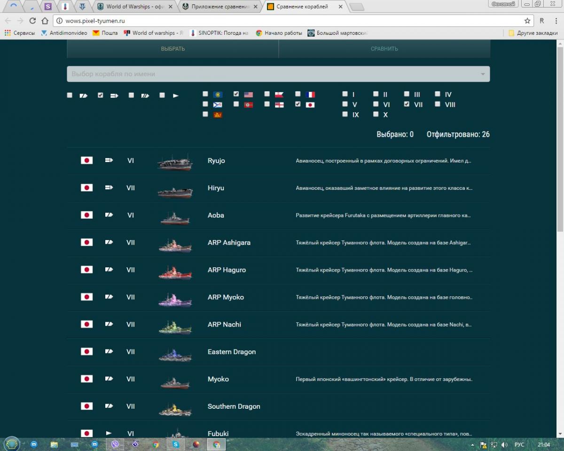The width and height of the screenshot is (564, 451).
Task: Focus the Выбор корабля по имени field
Action: point(278,74)
